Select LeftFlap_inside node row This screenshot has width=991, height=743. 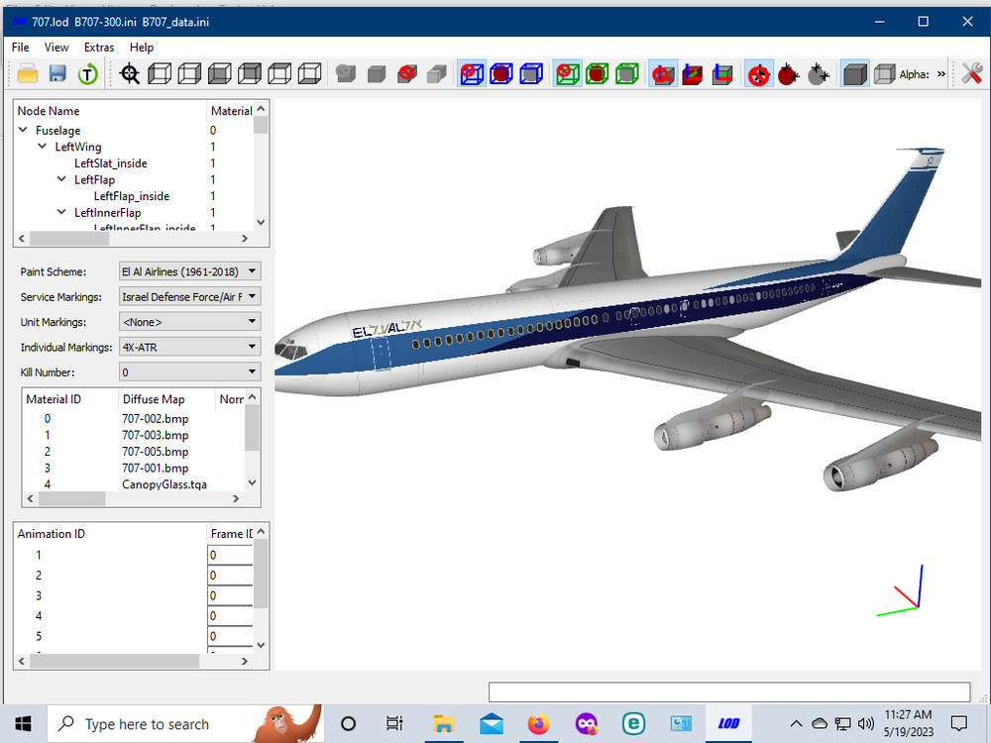pos(132,196)
